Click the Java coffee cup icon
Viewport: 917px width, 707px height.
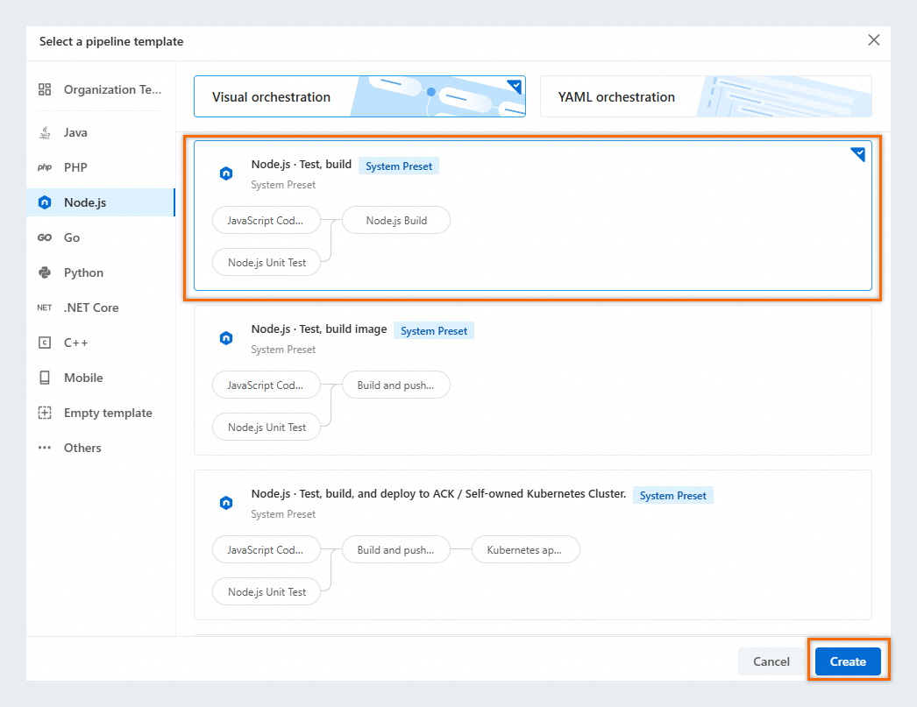coord(45,133)
